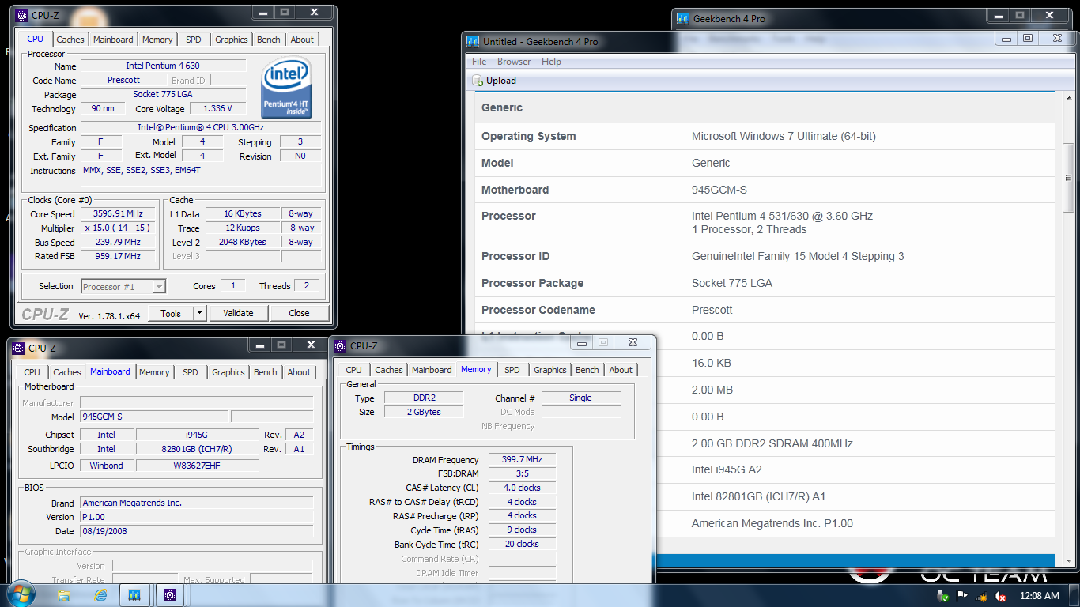The image size is (1080, 607).
Task: Click the BIOS Date value 08/19/2008
Action: pyautogui.click(x=196, y=531)
